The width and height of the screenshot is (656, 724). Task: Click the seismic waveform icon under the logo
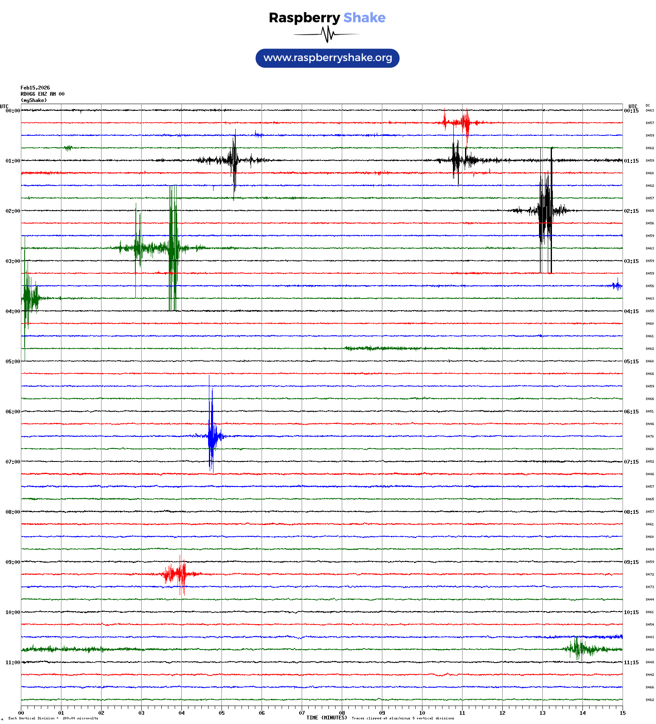(327, 34)
